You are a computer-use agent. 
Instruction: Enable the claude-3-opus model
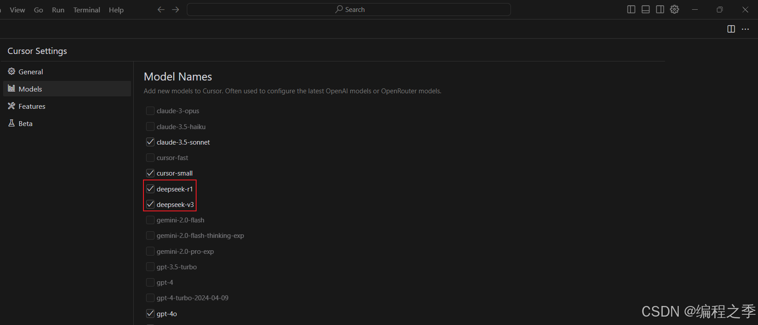pyautogui.click(x=150, y=111)
